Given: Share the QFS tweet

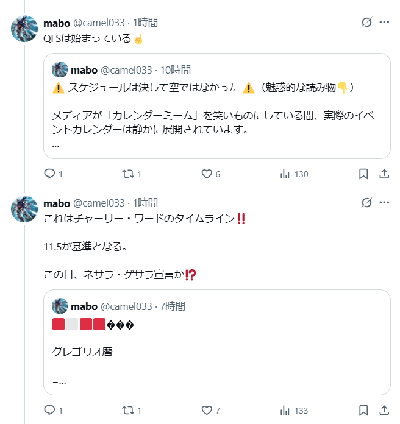Looking at the screenshot, I should [385, 174].
